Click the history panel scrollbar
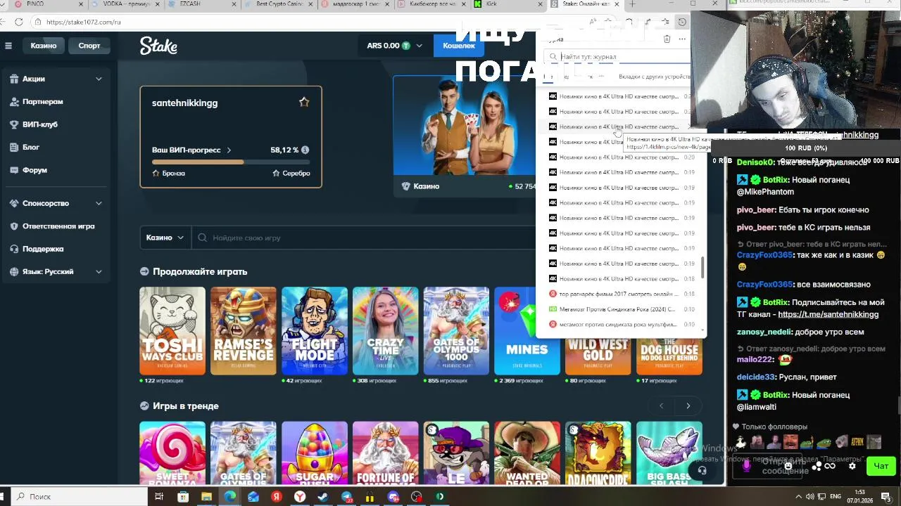 (702, 267)
